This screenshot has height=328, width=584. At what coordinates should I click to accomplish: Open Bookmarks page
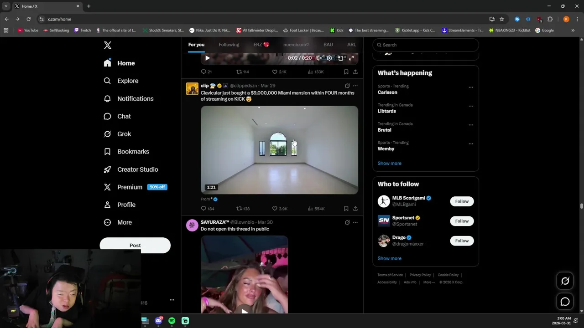(x=126, y=152)
